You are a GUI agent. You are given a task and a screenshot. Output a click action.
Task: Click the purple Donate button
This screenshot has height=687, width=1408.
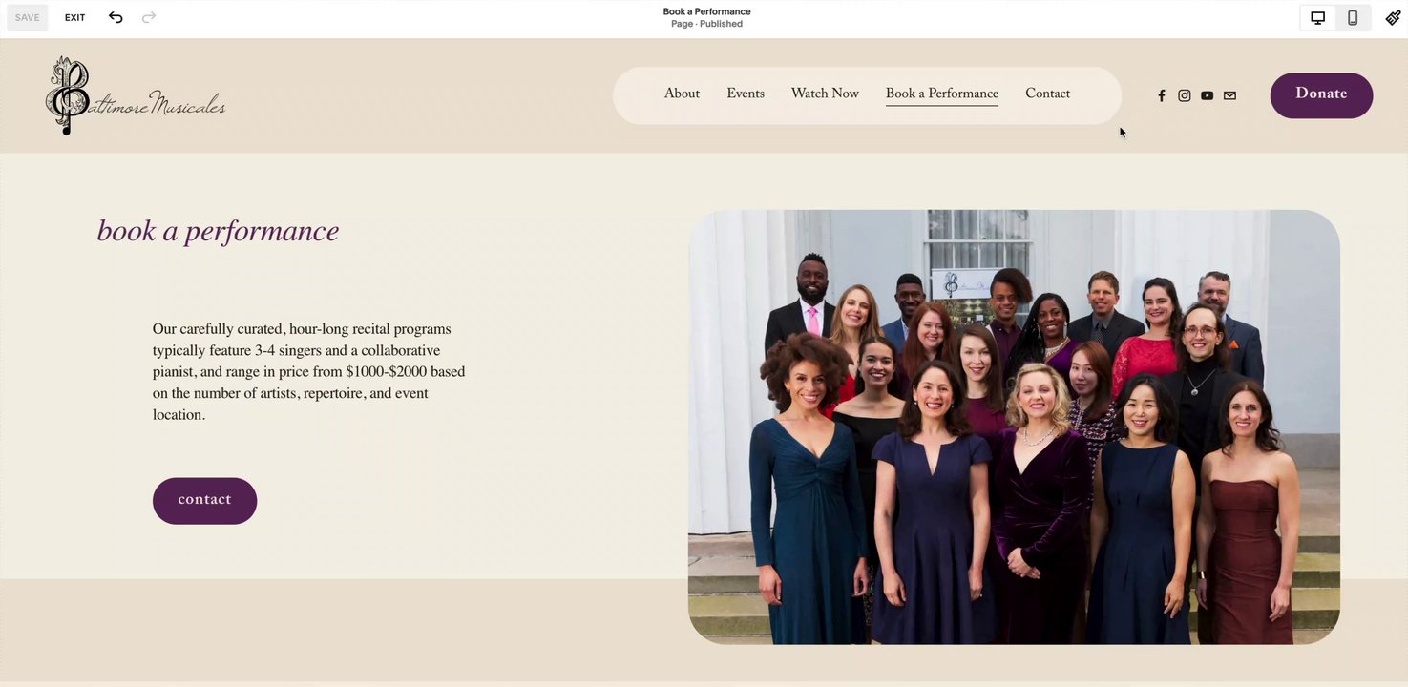point(1321,95)
